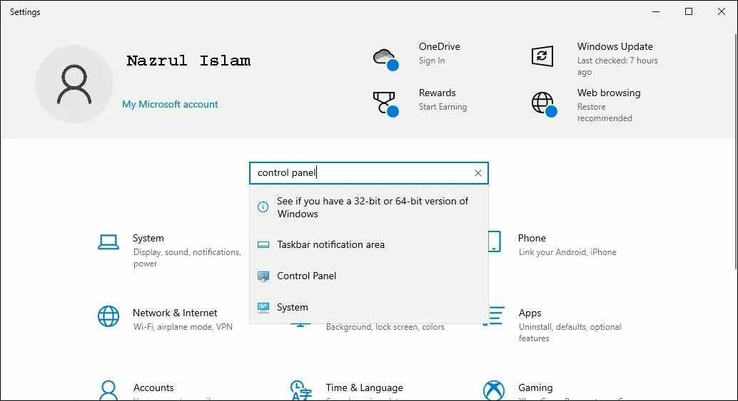Click the System suggestion monitor icon
Image resolution: width=738 pixels, height=401 pixels.
pos(263,308)
